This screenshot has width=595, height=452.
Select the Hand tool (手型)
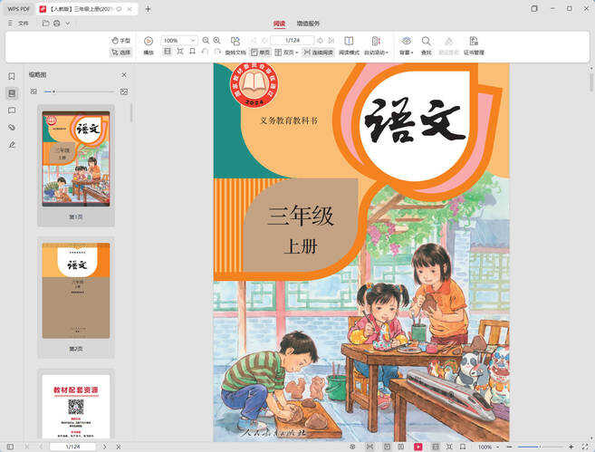pos(120,41)
